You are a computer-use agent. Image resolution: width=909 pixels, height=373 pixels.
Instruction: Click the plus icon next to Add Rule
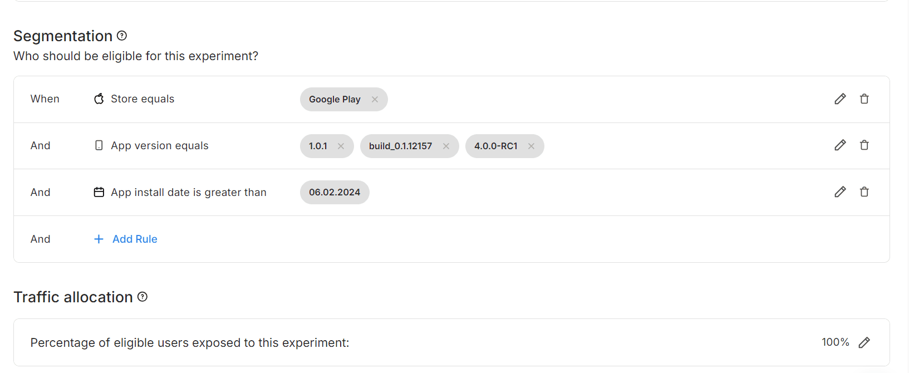(x=99, y=239)
